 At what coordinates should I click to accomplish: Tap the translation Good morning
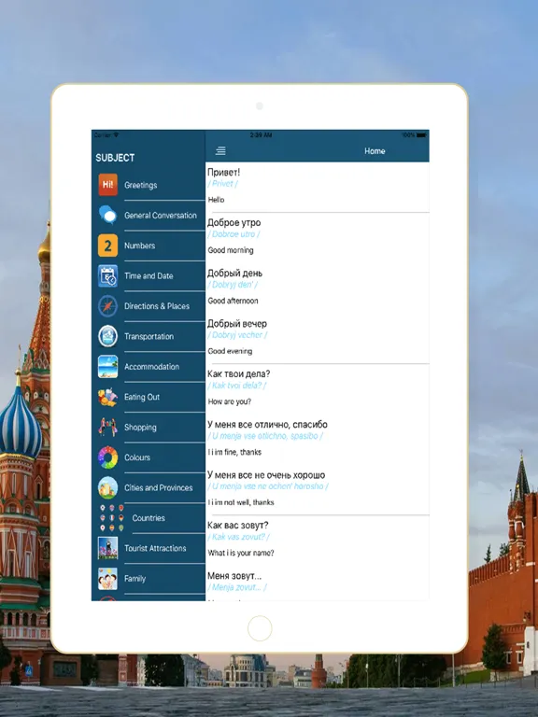[x=231, y=250]
